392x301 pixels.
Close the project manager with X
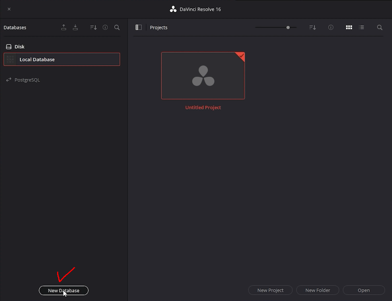click(9, 9)
